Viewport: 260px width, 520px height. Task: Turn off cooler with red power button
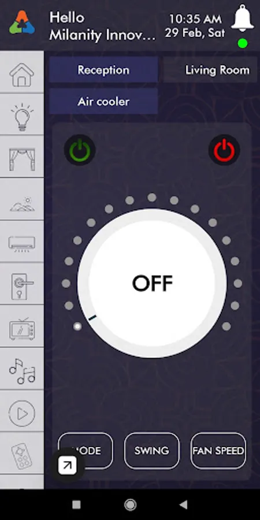[x=224, y=150]
